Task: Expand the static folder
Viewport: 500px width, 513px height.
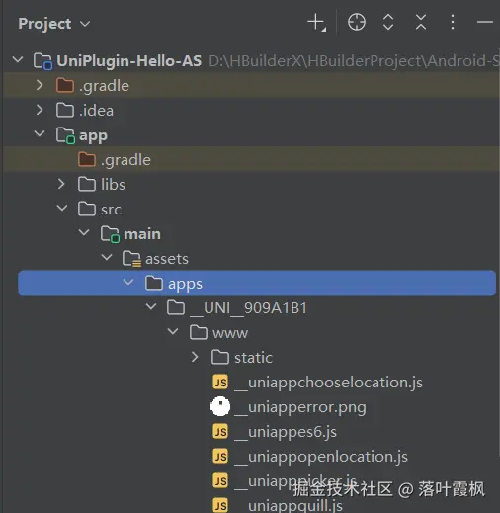Action: pos(195,357)
